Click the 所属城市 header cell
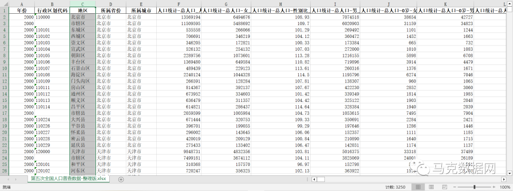This screenshot has height=191, width=513. (141, 10)
